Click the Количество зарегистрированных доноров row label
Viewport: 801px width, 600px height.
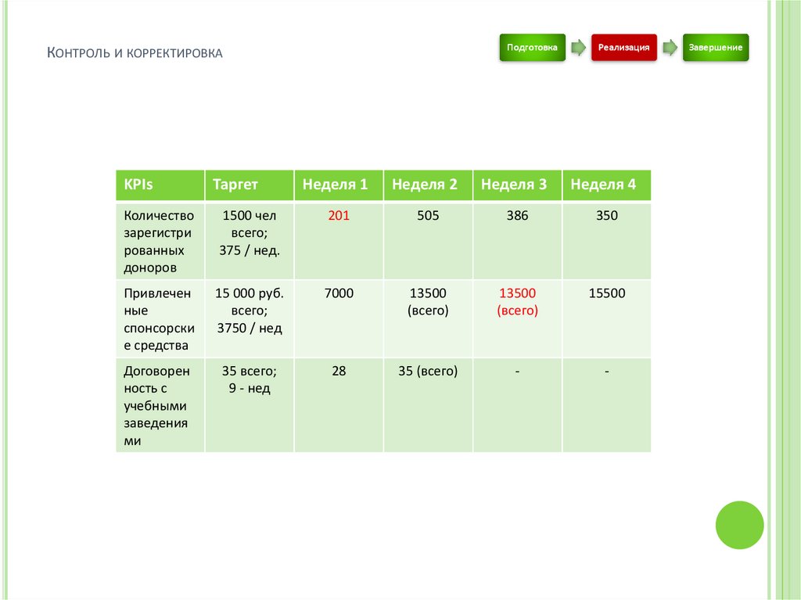coord(160,241)
